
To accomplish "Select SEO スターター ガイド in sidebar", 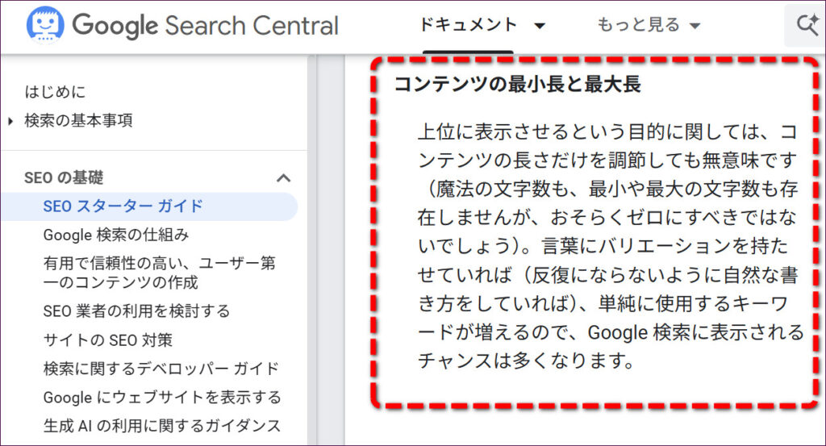I will (x=123, y=206).
